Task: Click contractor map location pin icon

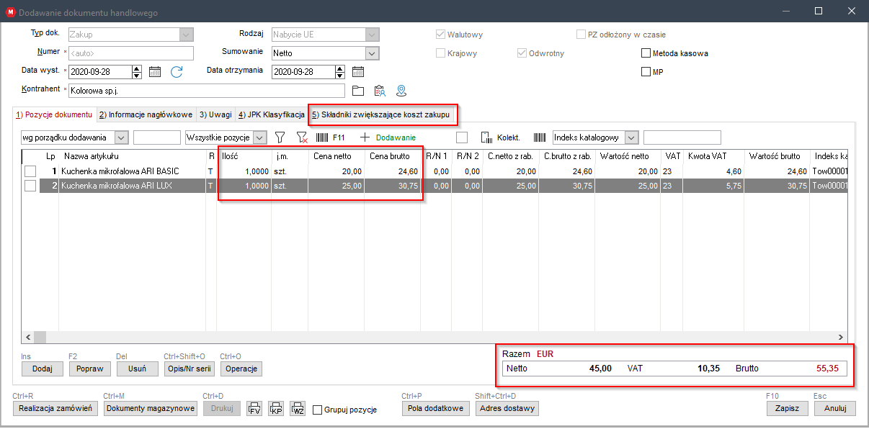Action: 401,91
